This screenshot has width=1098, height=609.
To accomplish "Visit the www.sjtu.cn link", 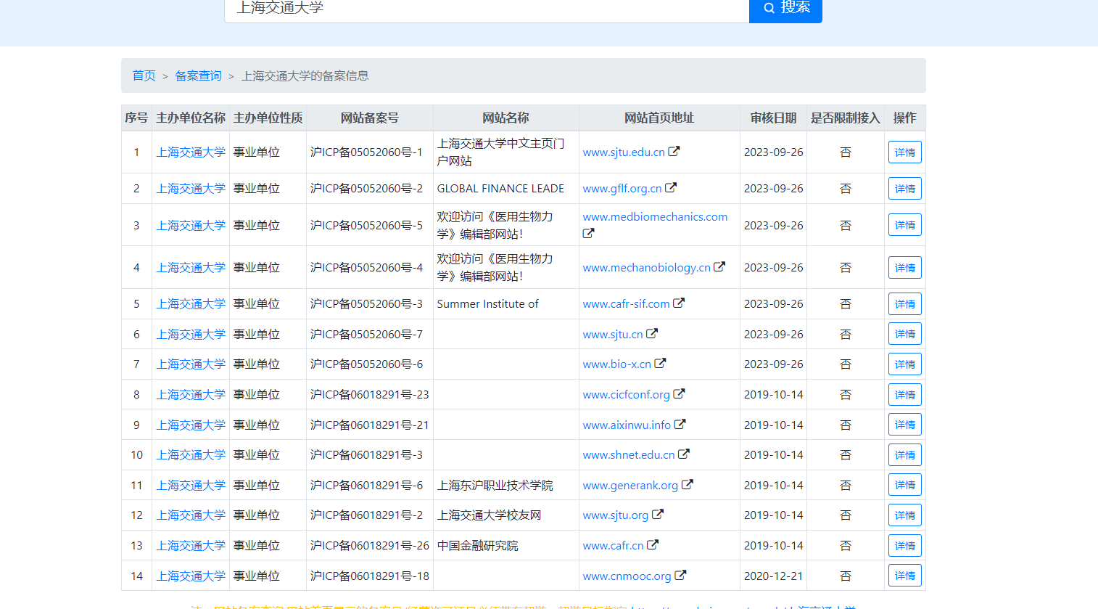I will [x=613, y=335].
